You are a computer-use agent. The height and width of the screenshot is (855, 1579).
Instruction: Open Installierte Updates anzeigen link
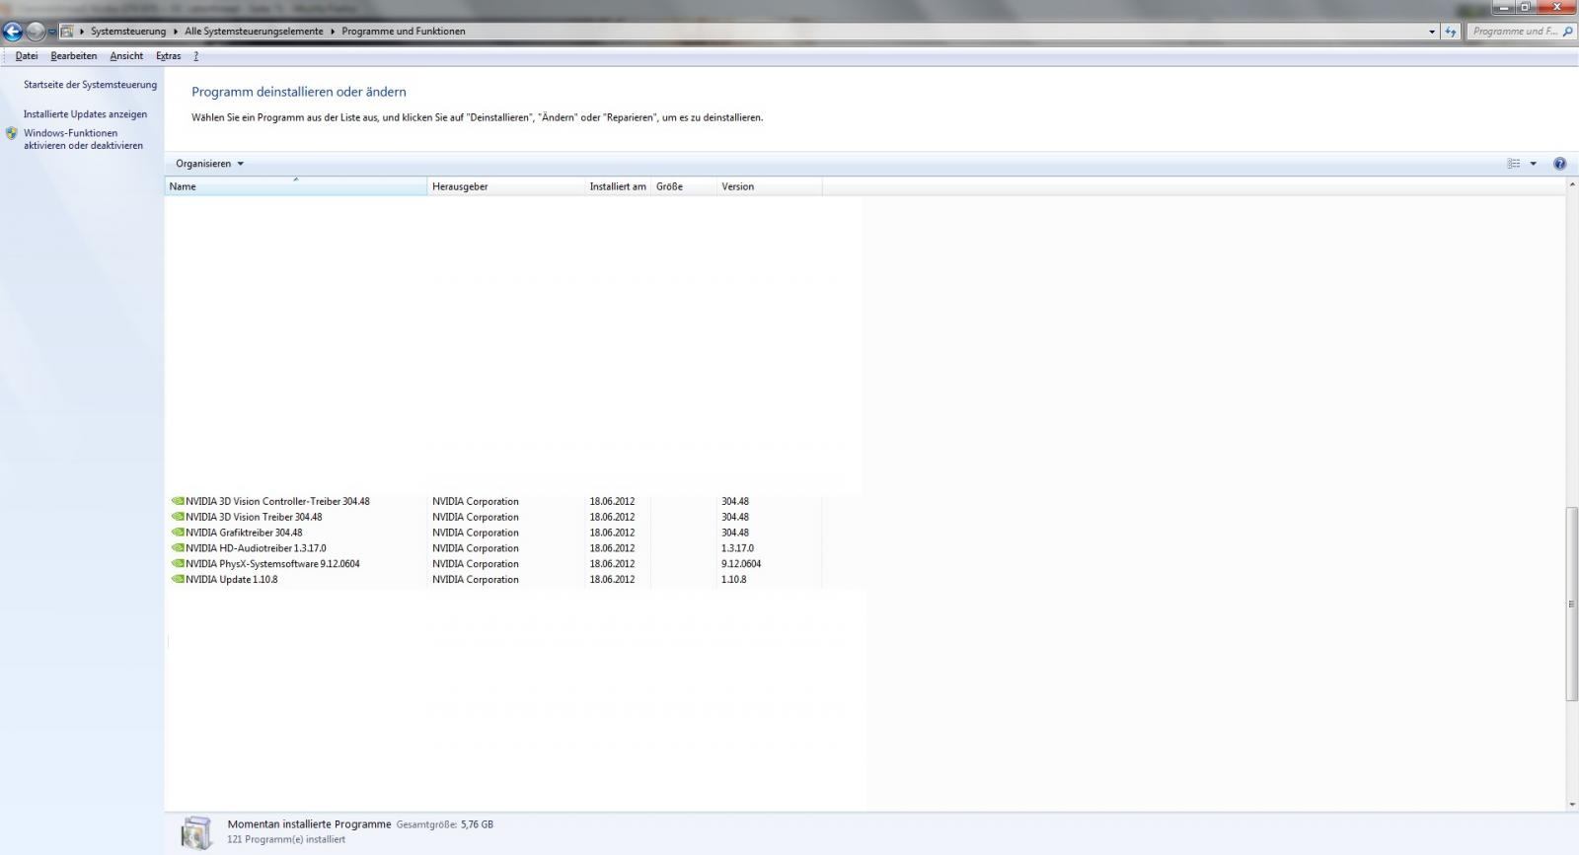[85, 114]
